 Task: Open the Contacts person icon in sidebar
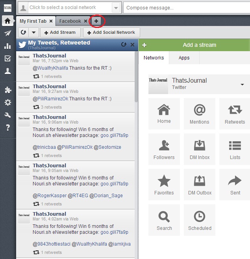pos(7,71)
